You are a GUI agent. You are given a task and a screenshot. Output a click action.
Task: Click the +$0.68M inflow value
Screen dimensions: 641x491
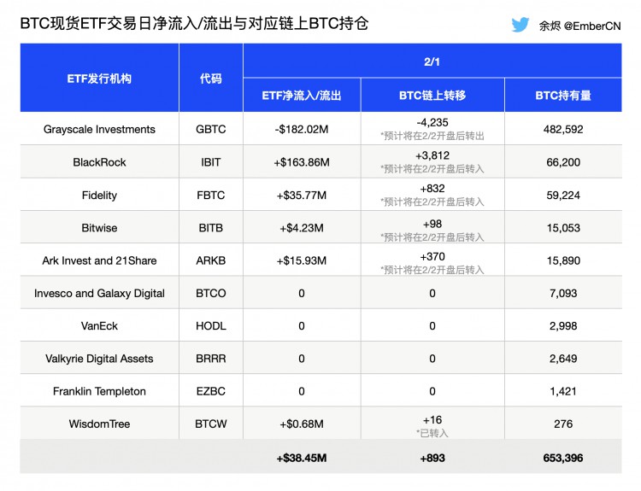point(302,424)
